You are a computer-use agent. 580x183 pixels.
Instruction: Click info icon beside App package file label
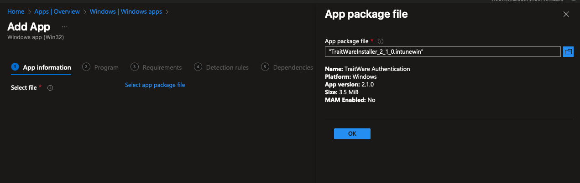click(x=381, y=41)
